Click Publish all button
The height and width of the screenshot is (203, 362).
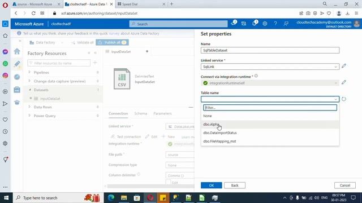click(x=112, y=42)
